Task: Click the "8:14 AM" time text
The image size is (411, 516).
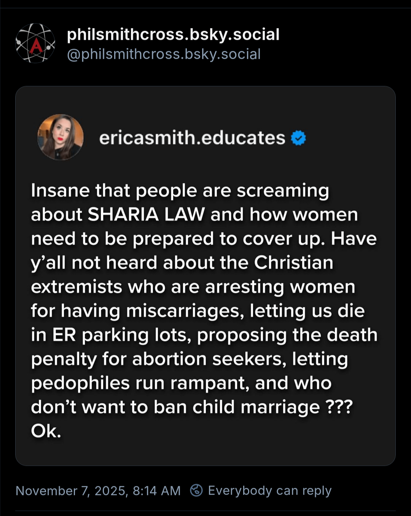Action: coord(156,491)
